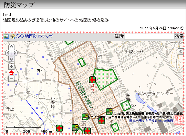Click the large green hatched evacuation area
The image size is (186, 136).
(x=106, y=79)
